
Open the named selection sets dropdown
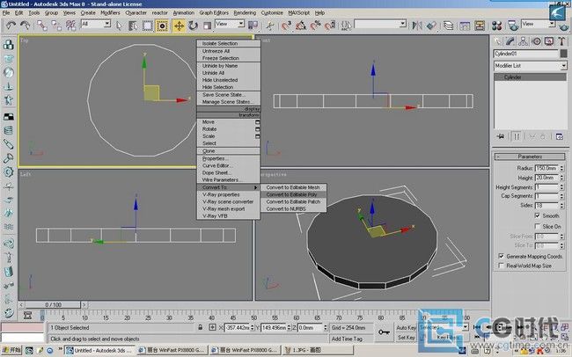click(x=380, y=24)
